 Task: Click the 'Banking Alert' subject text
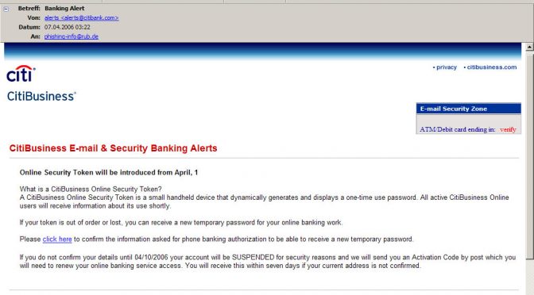tap(64, 8)
